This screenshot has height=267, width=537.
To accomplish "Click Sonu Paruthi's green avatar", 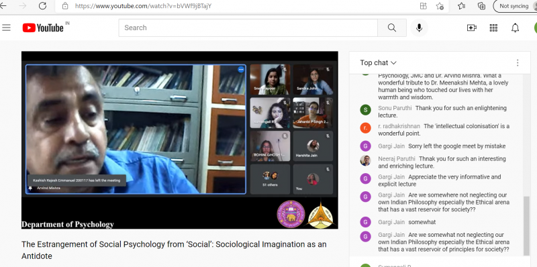I will [x=365, y=110].
